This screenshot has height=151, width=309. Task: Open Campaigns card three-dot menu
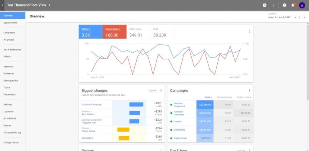point(249,91)
